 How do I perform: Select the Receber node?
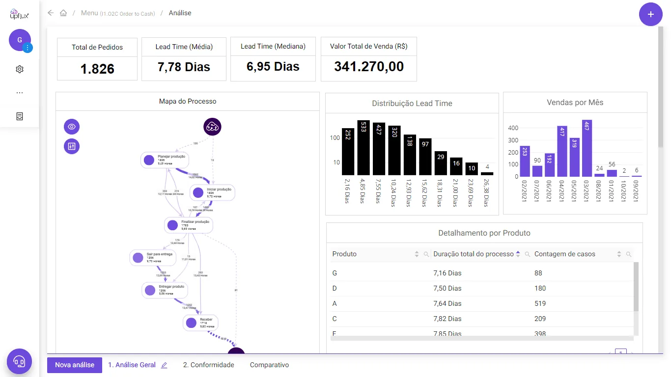coord(201,323)
